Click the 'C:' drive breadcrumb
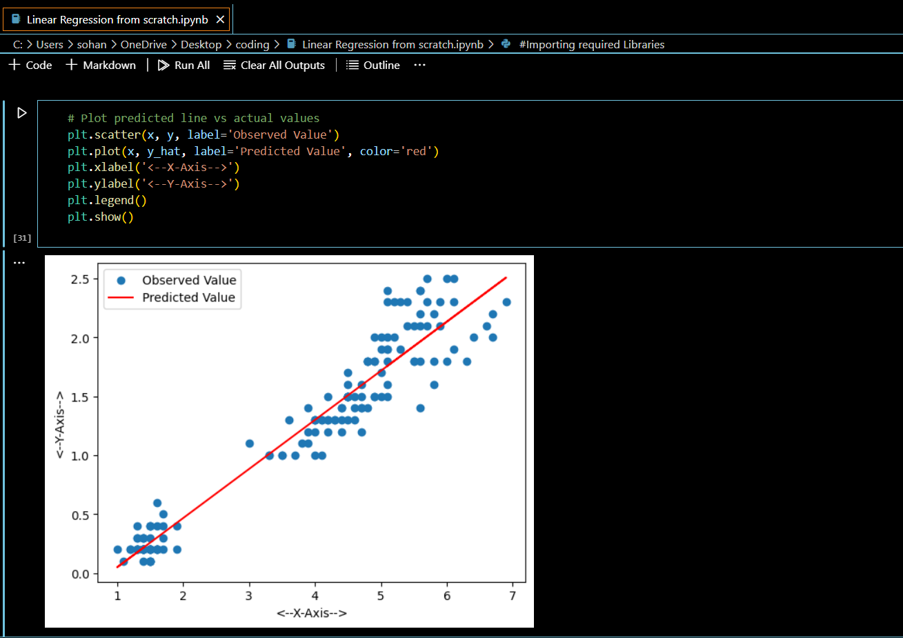Image resolution: width=903 pixels, height=638 pixels. [x=18, y=44]
